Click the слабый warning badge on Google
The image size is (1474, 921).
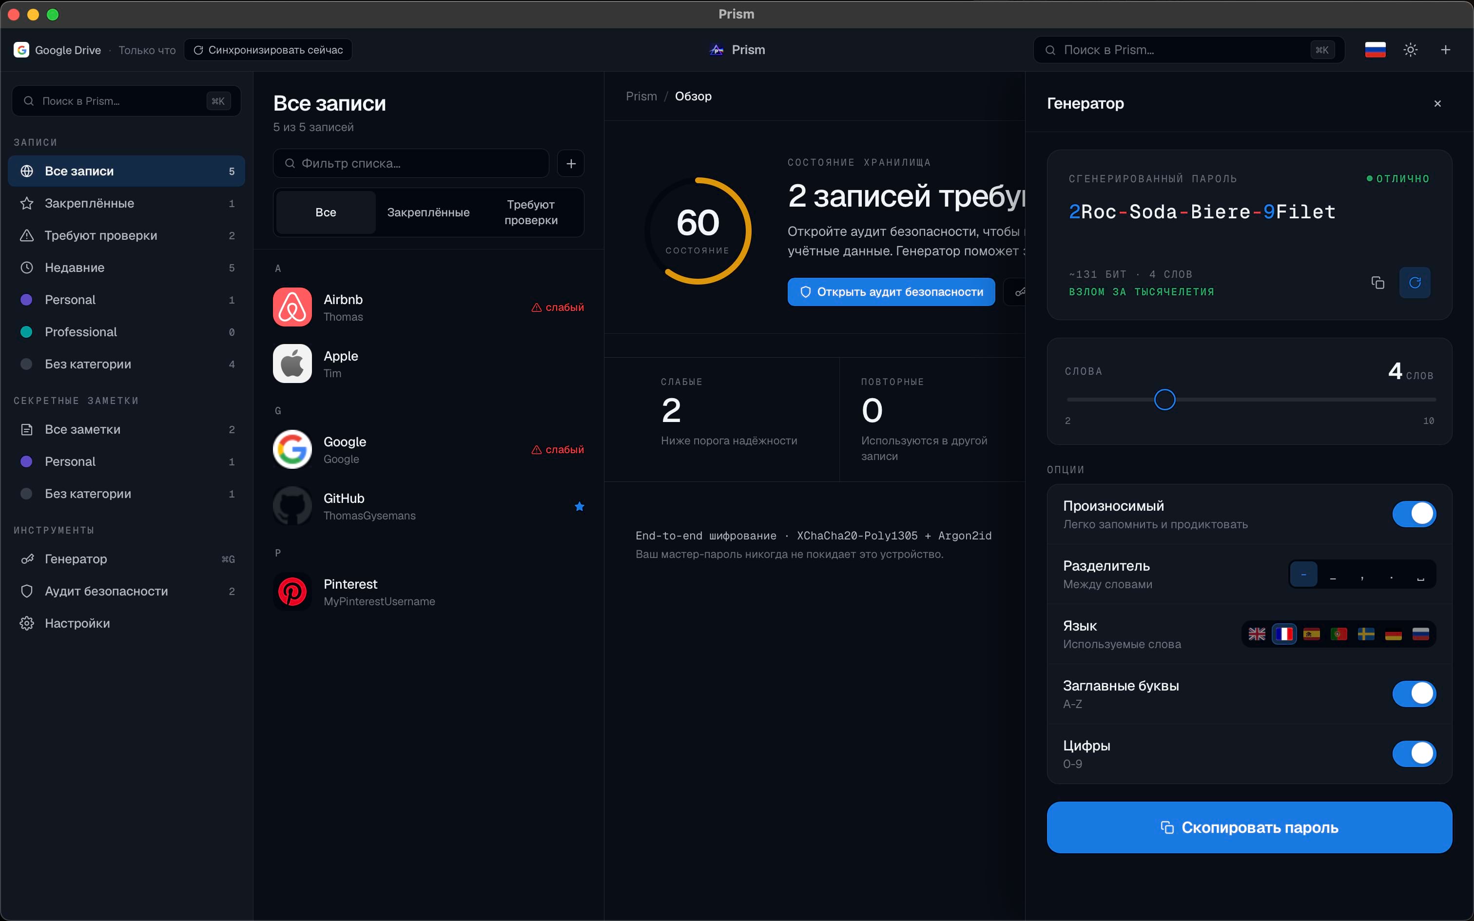click(x=557, y=450)
